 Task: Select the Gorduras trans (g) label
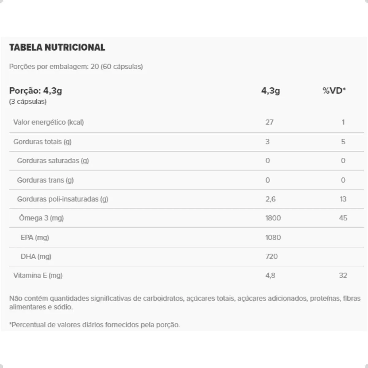45,180
